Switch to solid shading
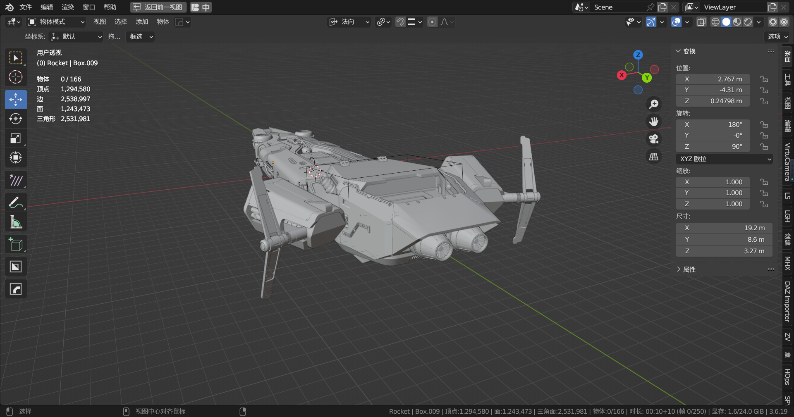The height and width of the screenshot is (417, 794). click(x=726, y=22)
